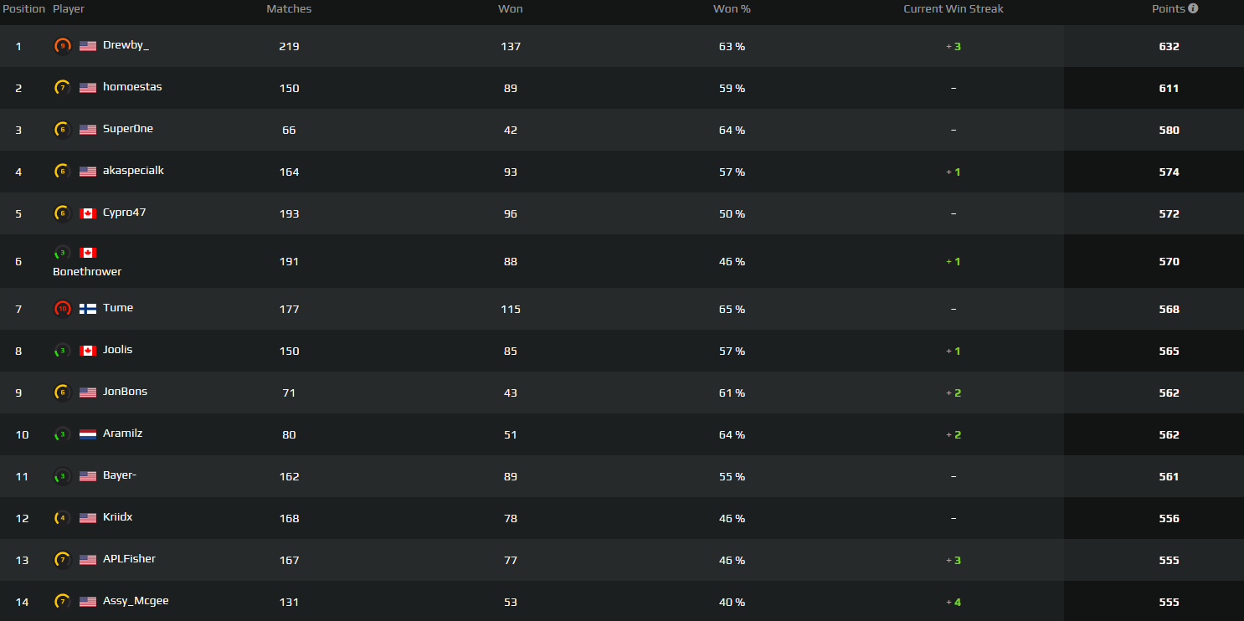The image size is (1244, 621).
Task: Click Kriidx's level 4 skill badge
Action: click(x=62, y=517)
